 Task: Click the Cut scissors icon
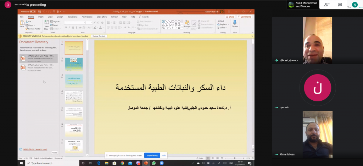(29, 22)
